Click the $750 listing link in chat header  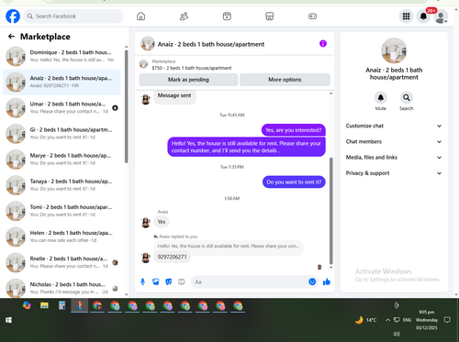[192, 68]
